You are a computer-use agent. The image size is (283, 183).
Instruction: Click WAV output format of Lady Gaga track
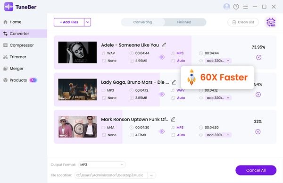coord(181,90)
